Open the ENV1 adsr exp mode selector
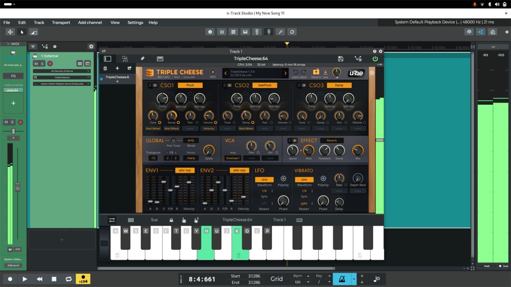This screenshot has height=287, width=511. click(185, 170)
